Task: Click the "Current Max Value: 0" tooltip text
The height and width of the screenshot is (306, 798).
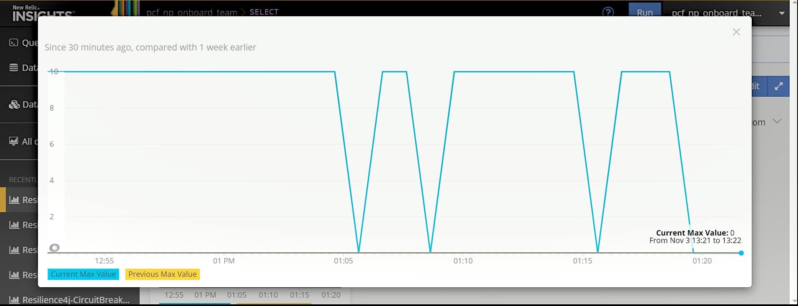Action: coord(695,233)
